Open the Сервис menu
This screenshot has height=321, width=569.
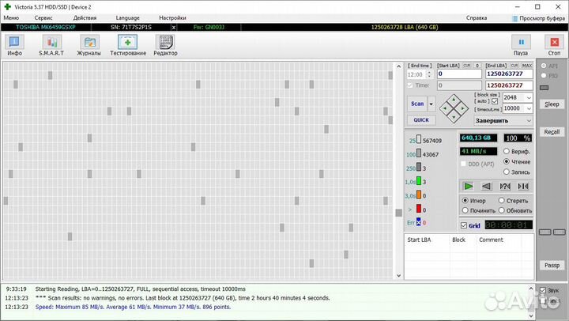[43, 17]
